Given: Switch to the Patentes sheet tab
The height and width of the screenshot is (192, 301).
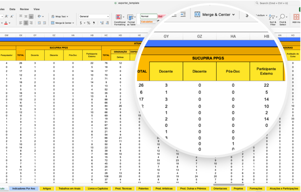Looking at the screenshot, I should tap(143, 188).
